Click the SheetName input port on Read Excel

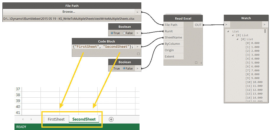click(x=174, y=37)
